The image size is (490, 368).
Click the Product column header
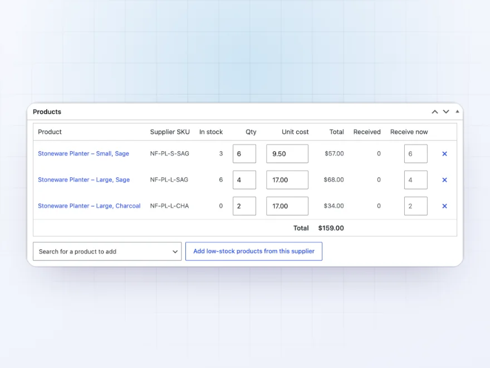click(50, 132)
